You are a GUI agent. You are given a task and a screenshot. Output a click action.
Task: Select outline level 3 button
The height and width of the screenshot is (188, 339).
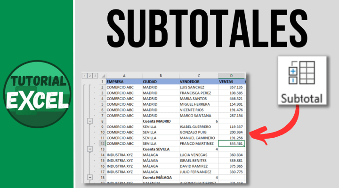point(95,76)
